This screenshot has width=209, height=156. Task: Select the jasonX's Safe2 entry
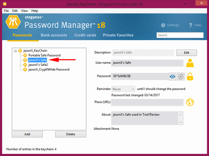pyautogui.click(x=38, y=65)
